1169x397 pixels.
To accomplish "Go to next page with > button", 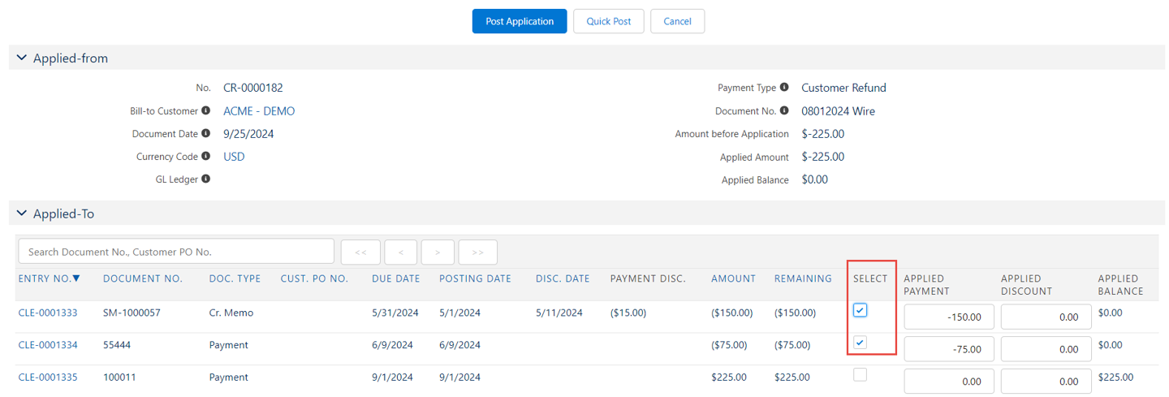I will point(438,252).
